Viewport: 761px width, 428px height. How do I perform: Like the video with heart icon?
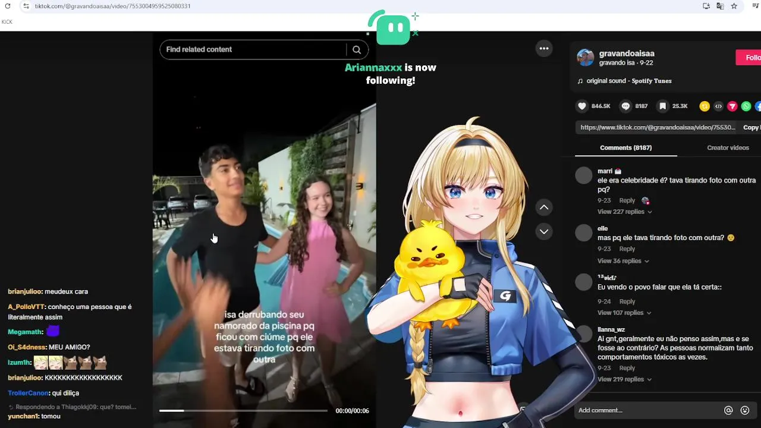[x=582, y=106]
